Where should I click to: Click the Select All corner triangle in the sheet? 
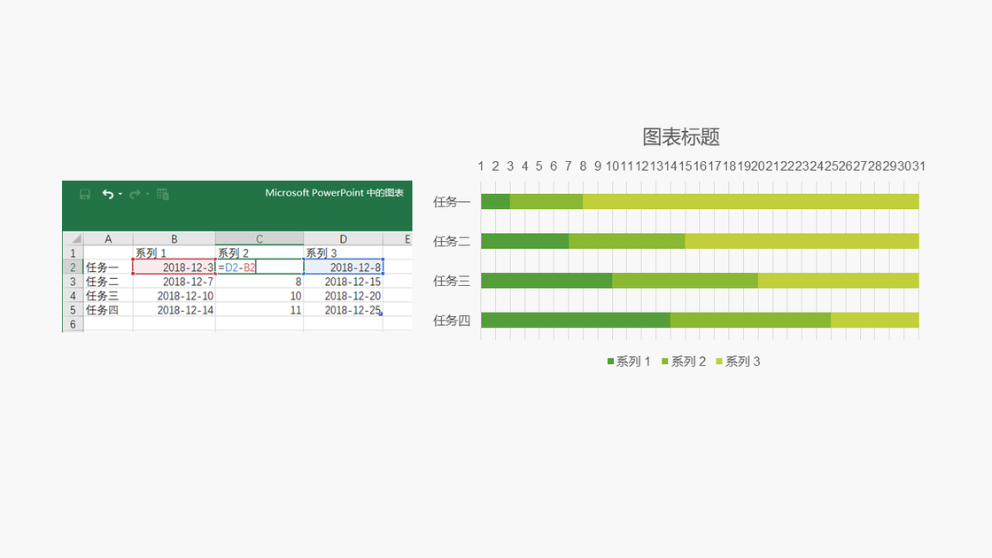(x=76, y=239)
